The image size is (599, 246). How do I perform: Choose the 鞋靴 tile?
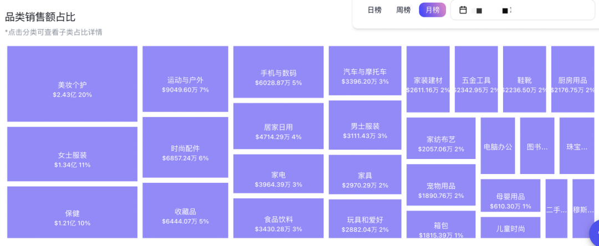point(525,79)
